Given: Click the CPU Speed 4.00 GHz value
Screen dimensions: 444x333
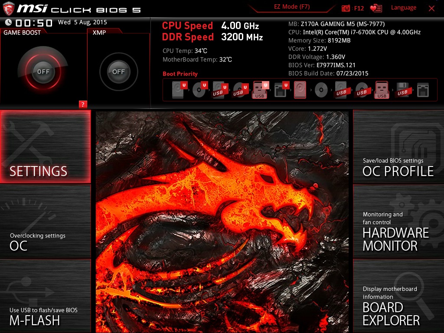Looking at the screenshot, I should click(x=240, y=26).
